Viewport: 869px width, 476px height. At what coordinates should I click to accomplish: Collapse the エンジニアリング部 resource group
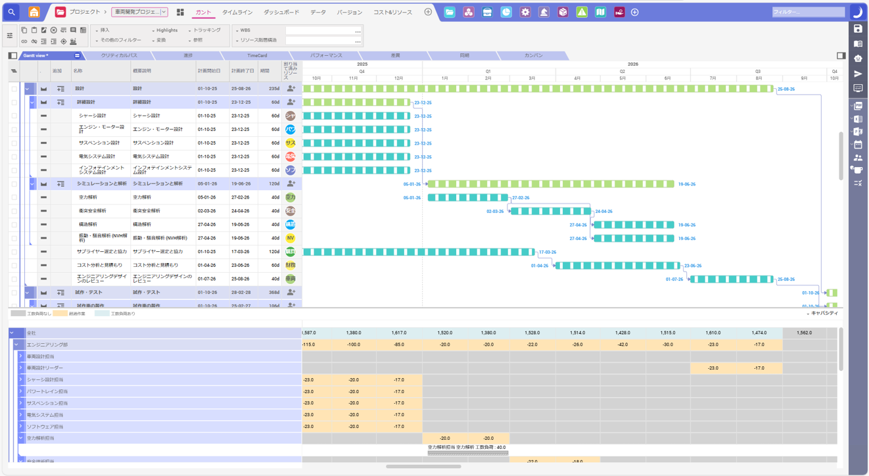pyautogui.click(x=16, y=343)
